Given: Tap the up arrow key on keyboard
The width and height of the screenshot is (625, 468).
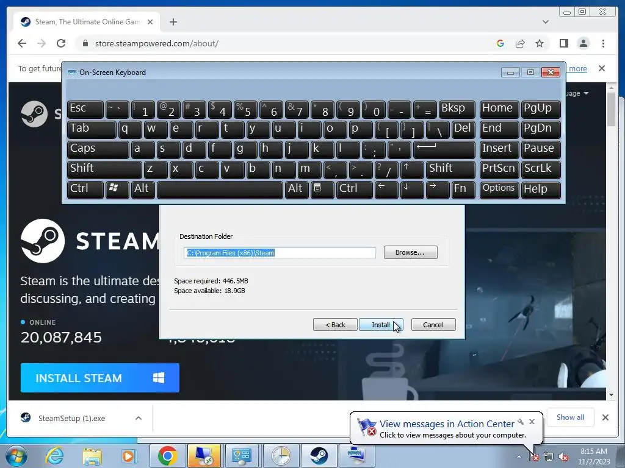Looking at the screenshot, I should coord(412,169).
